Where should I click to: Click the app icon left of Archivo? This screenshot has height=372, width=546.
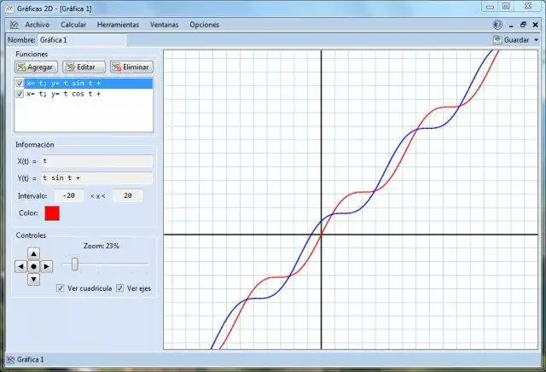pyautogui.click(x=14, y=25)
